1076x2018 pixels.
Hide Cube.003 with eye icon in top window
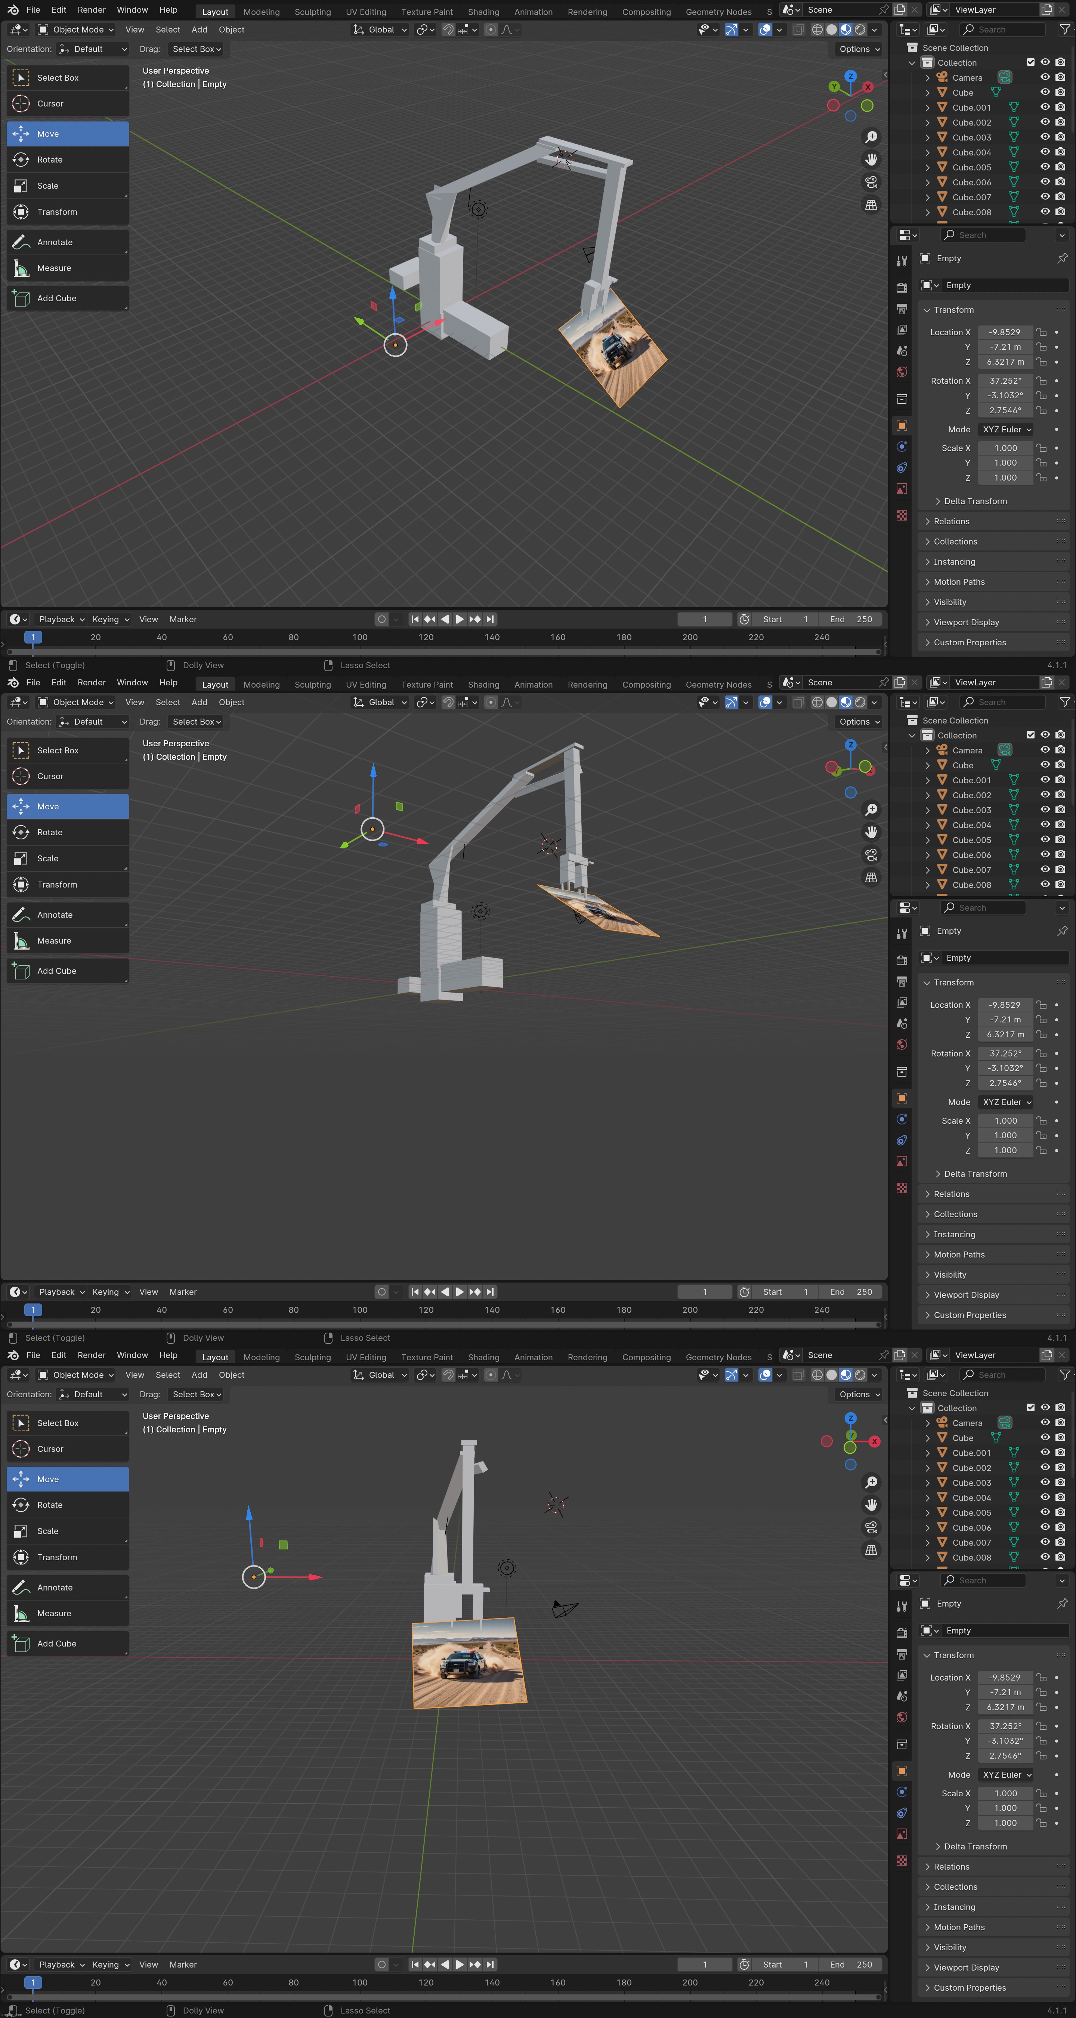[1045, 137]
